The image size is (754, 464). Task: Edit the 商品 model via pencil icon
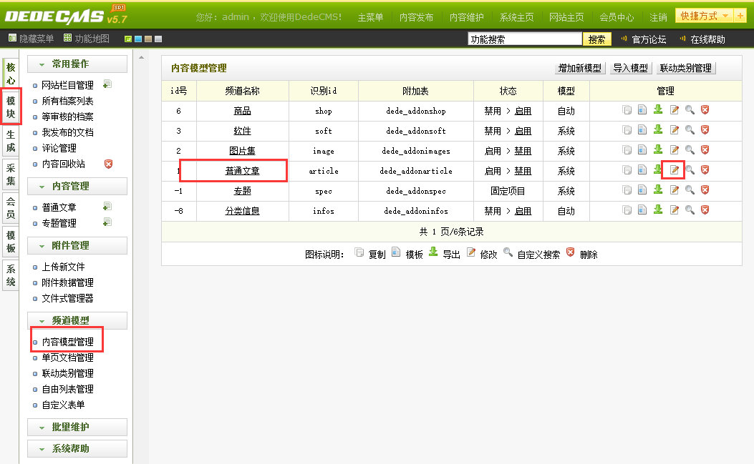(675, 110)
